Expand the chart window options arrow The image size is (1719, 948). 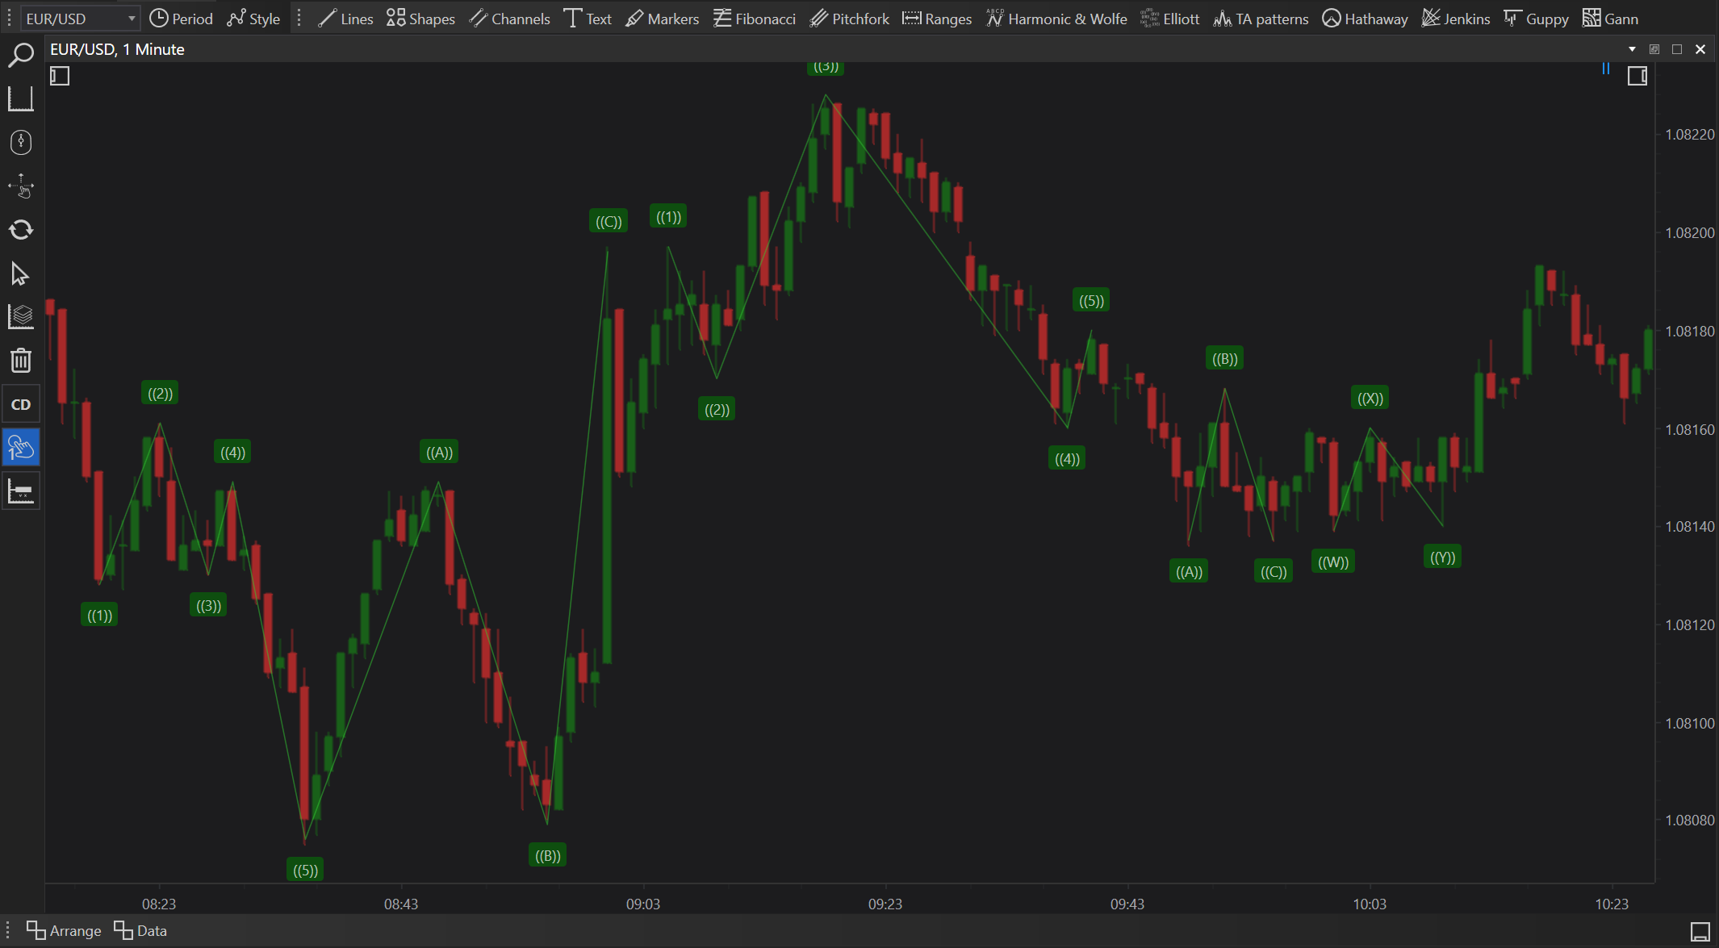[1632, 49]
